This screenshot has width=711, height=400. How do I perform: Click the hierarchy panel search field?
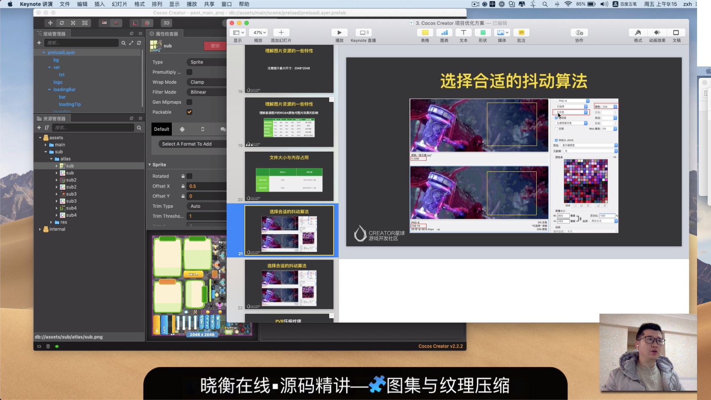(x=81, y=43)
